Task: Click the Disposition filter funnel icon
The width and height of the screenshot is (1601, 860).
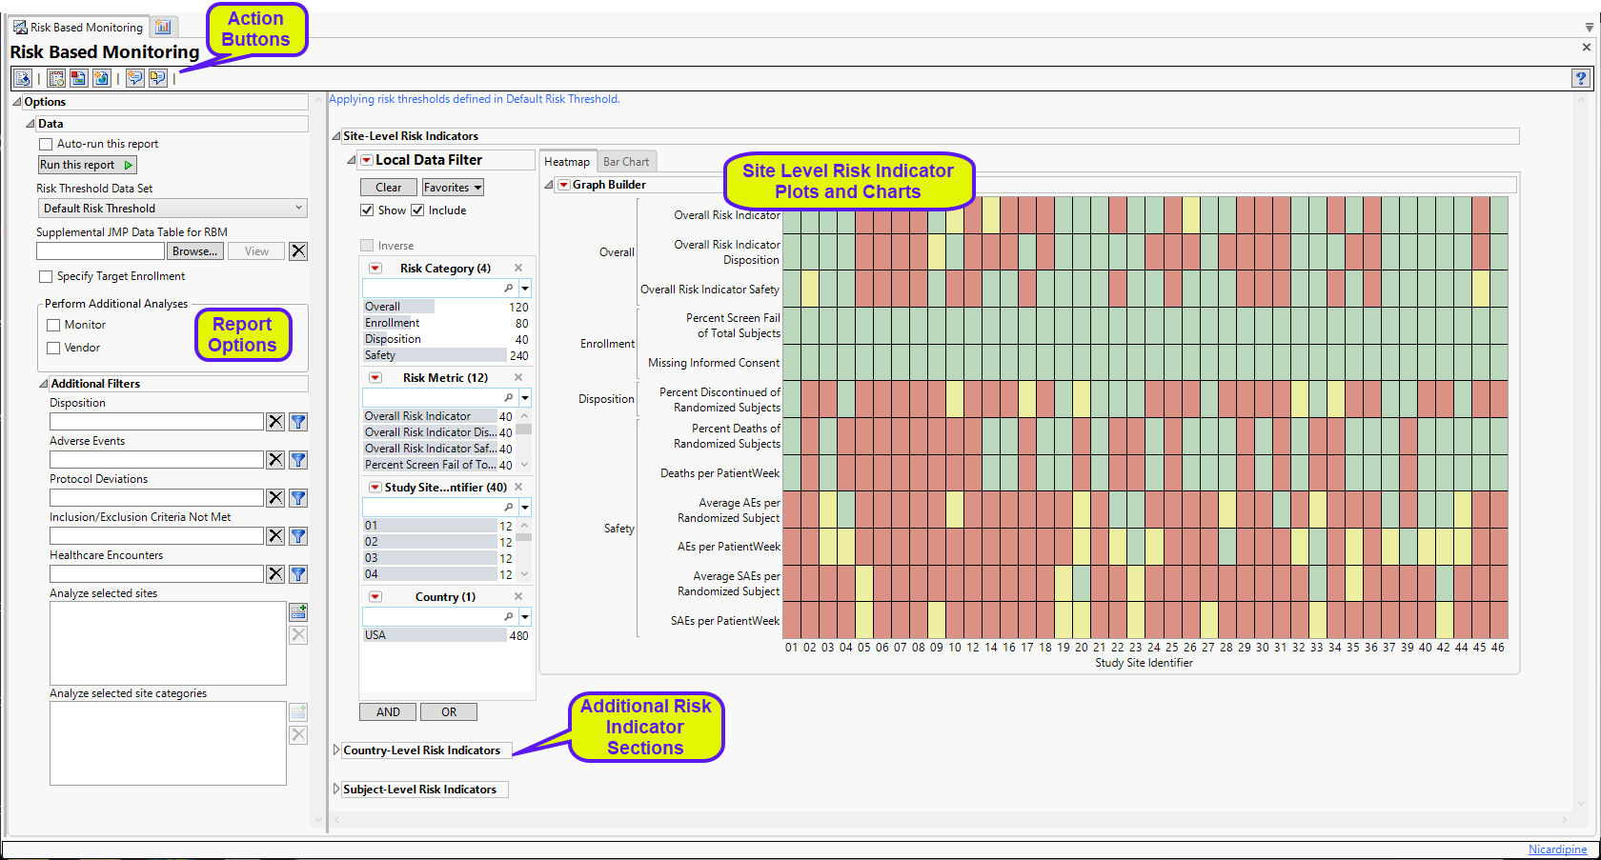Action: click(298, 422)
